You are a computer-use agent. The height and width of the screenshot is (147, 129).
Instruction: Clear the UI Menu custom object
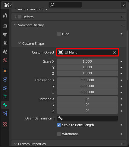click(x=115, y=52)
